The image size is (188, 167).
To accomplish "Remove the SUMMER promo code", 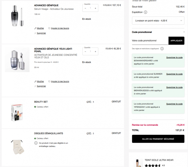I will tap(174, 74).
